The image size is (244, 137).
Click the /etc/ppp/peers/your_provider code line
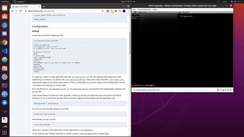point(46,41)
